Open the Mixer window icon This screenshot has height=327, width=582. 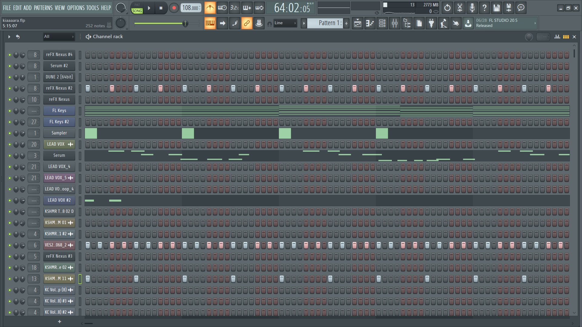click(395, 23)
